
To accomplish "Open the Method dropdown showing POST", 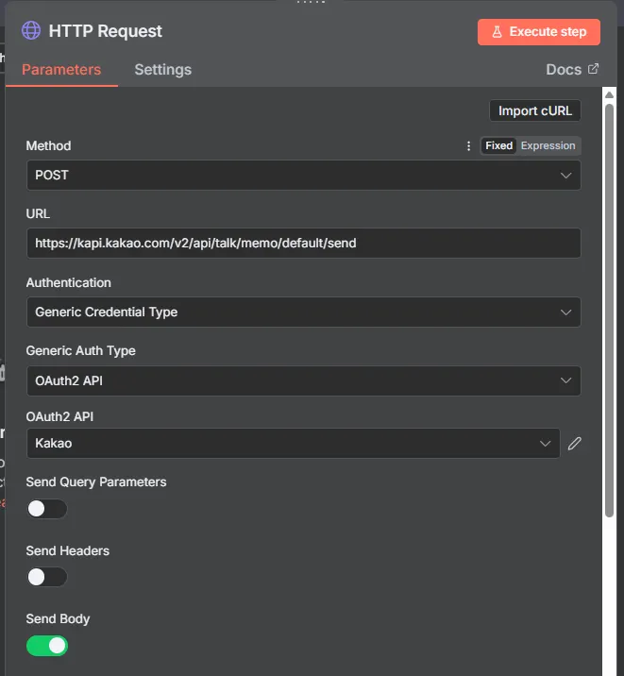I will click(x=302, y=176).
